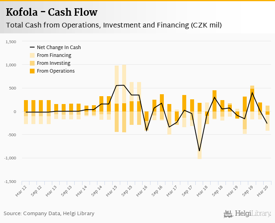Click the From Investing legend color swatch
Screen dimensions: 275x223
pyautogui.click(x=33, y=63)
